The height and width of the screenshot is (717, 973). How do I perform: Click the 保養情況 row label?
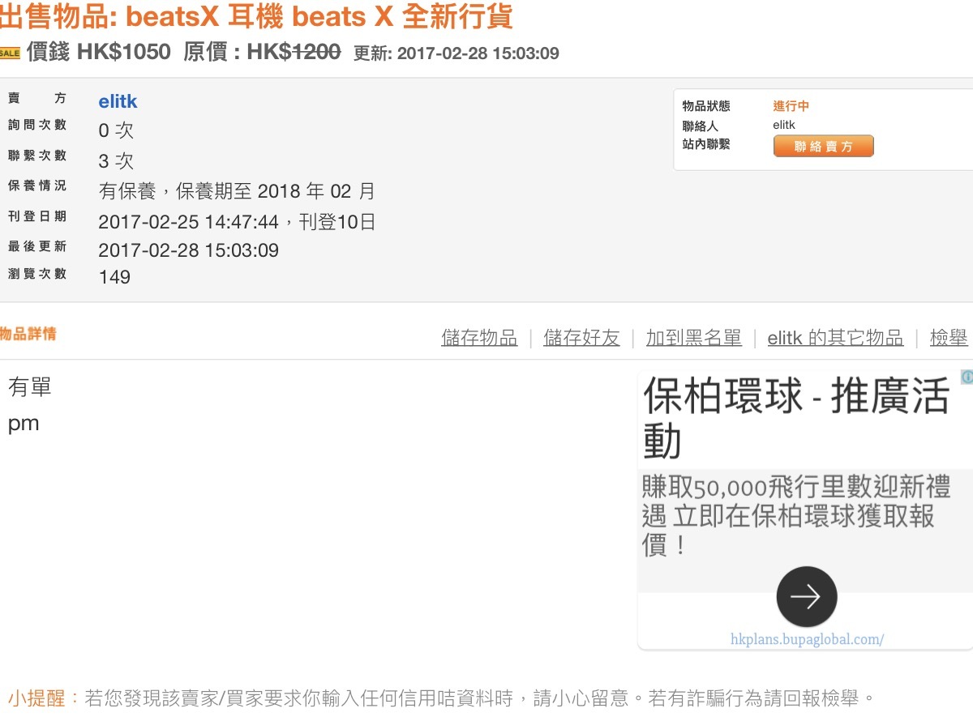(x=37, y=186)
